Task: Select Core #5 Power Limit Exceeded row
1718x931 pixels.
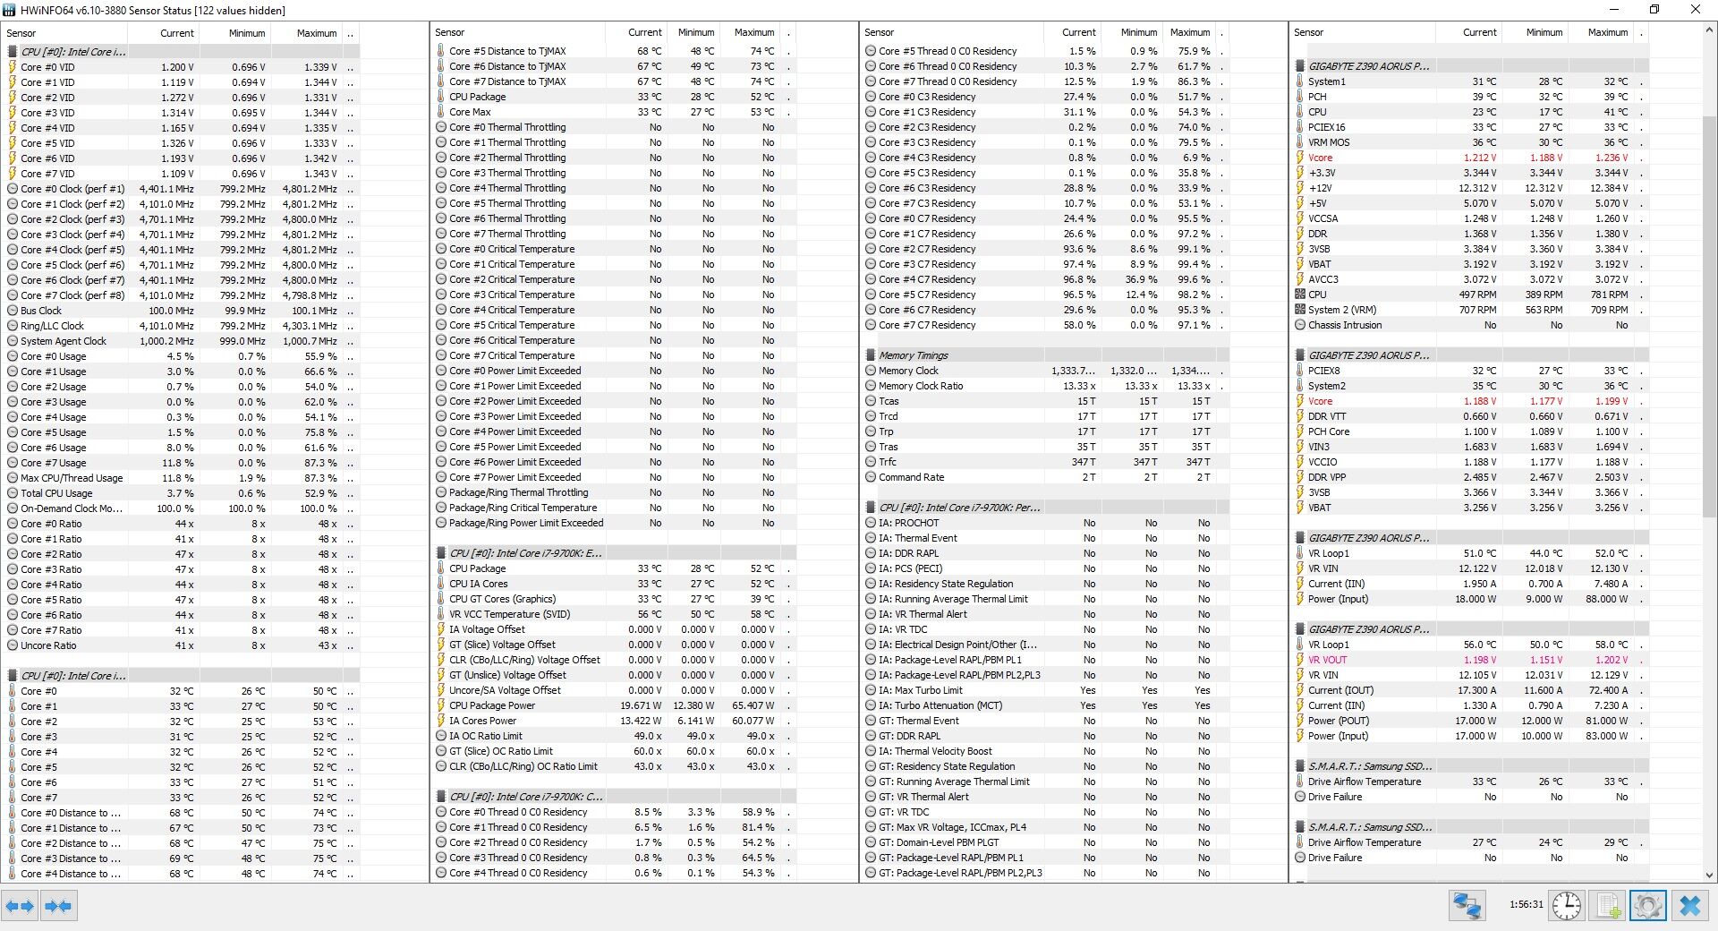Action: pyautogui.click(x=614, y=447)
